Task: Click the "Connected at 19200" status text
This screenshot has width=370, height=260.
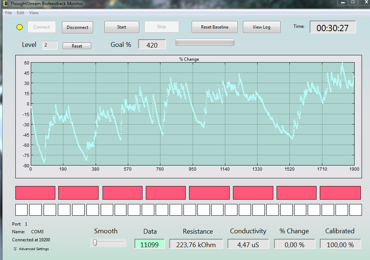Action: click(x=31, y=240)
